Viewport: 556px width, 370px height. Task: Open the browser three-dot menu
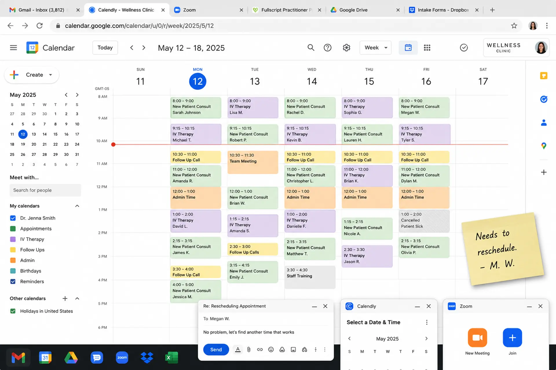point(547,26)
